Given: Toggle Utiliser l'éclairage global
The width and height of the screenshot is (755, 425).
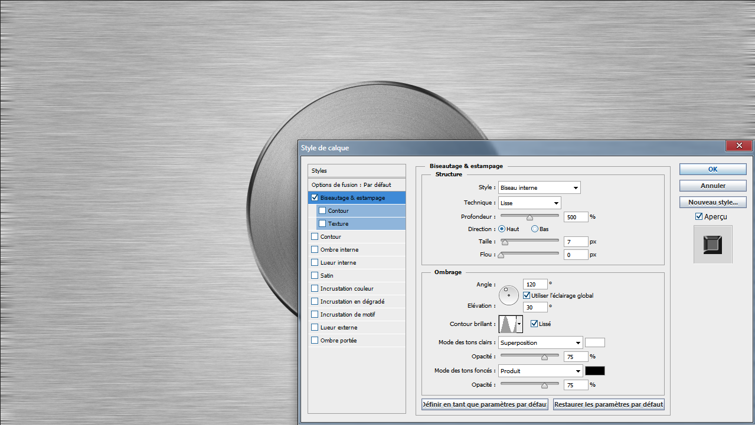Looking at the screenshot, I should [x=527, y=295].
